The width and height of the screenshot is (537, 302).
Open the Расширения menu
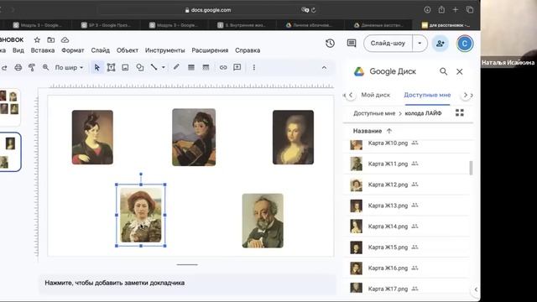pyautogui.click(x=210, y=50)
